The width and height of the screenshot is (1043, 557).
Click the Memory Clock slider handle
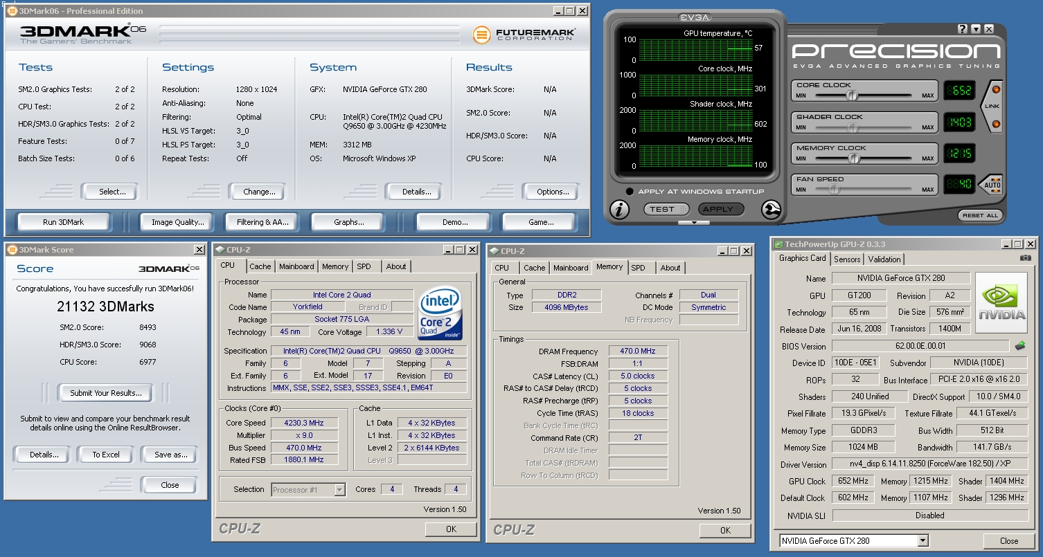click(x=855, y=158)
